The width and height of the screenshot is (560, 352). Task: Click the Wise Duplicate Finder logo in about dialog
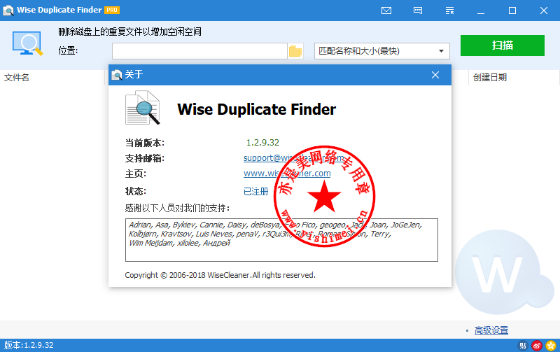click(142, 108)
